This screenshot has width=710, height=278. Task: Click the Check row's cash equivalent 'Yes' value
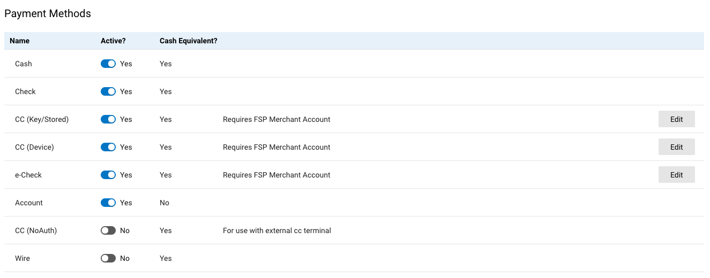tap(166, 91)
